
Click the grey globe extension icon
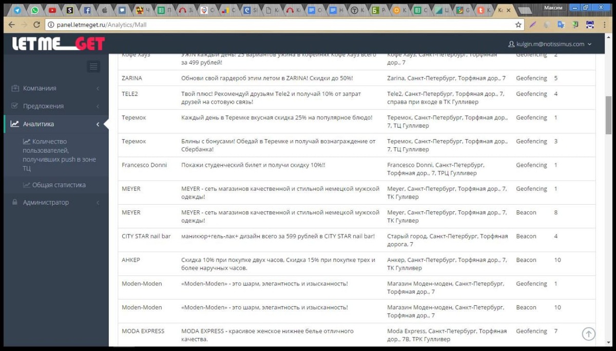point(548,25)
